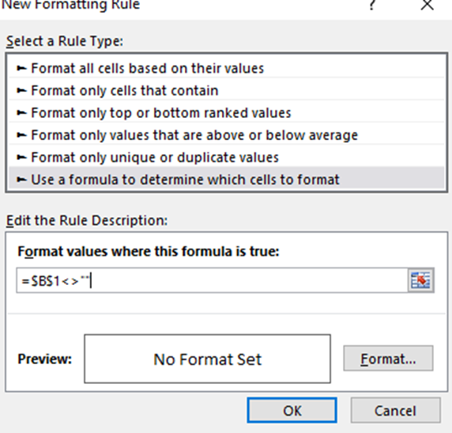The image size is (452, 433).
Task: Select "Format only cells that contain" rule
Action: pos(227,91)
